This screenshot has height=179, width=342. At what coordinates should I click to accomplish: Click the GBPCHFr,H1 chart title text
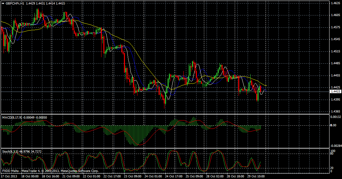[x=15, y=3]
